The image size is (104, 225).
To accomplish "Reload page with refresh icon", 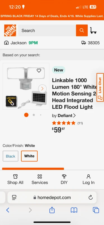I will pos(91,198).
